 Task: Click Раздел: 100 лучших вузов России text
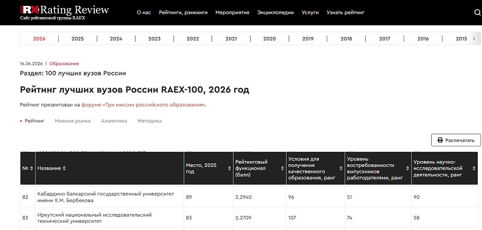click(73, 73)
